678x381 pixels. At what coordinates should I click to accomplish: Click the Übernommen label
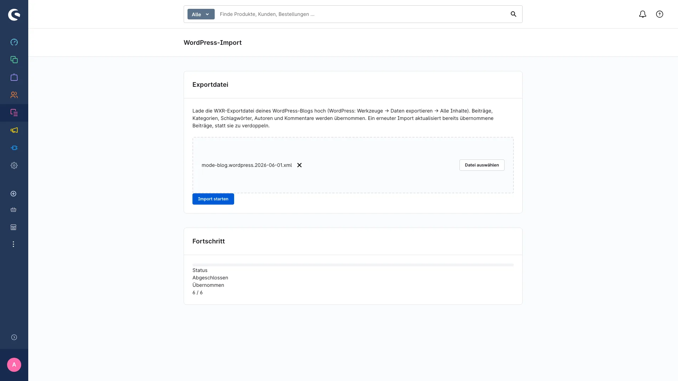tap(208, 285)
